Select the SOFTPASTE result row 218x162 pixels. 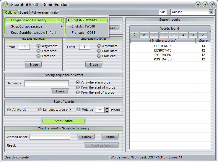(x=170, y=46)
